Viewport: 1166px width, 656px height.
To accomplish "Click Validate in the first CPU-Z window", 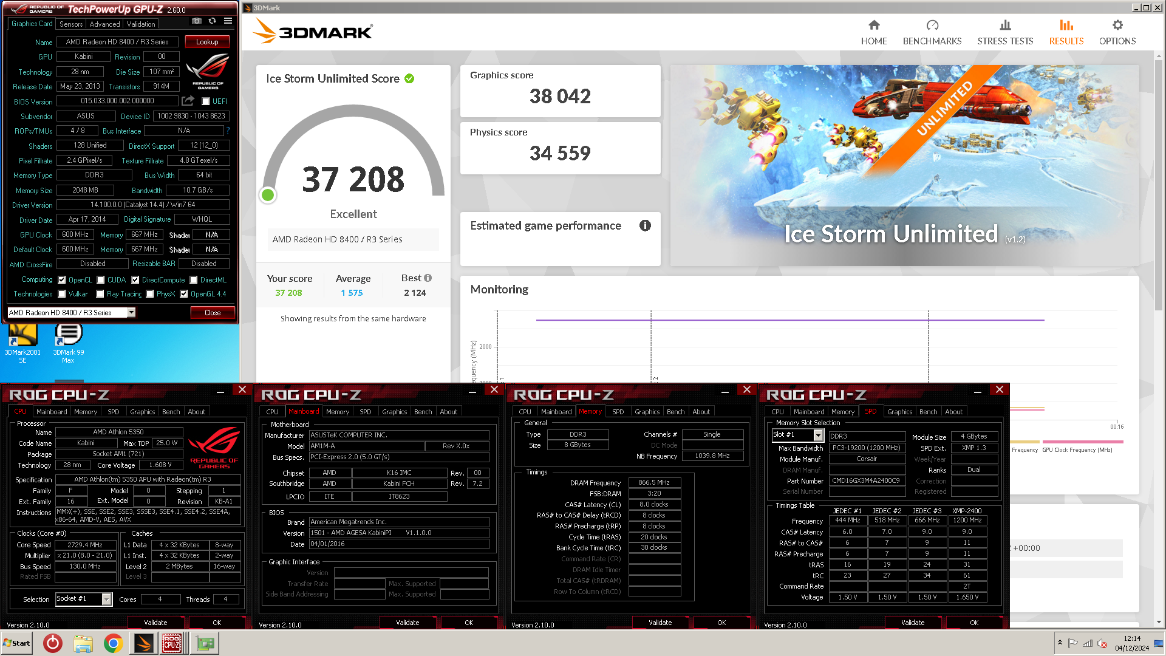I will point(155,623).
